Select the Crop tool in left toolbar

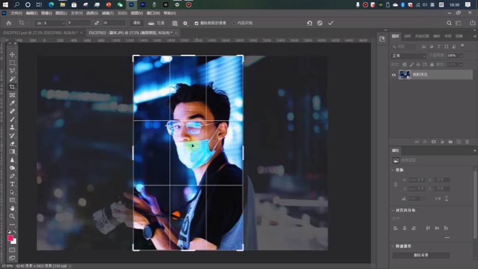[x=12, y=87]
